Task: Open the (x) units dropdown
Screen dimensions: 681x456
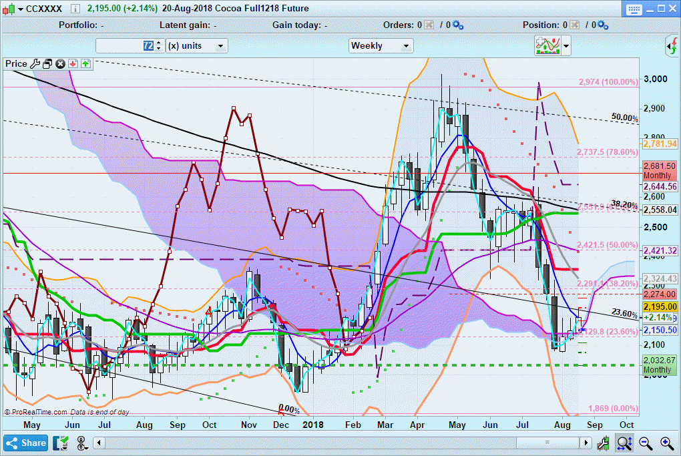Action: [x=197, y=45]
